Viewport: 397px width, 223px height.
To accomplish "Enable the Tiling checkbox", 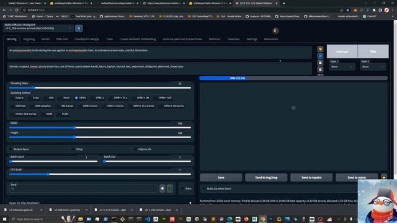I will [x=73, y=149].
